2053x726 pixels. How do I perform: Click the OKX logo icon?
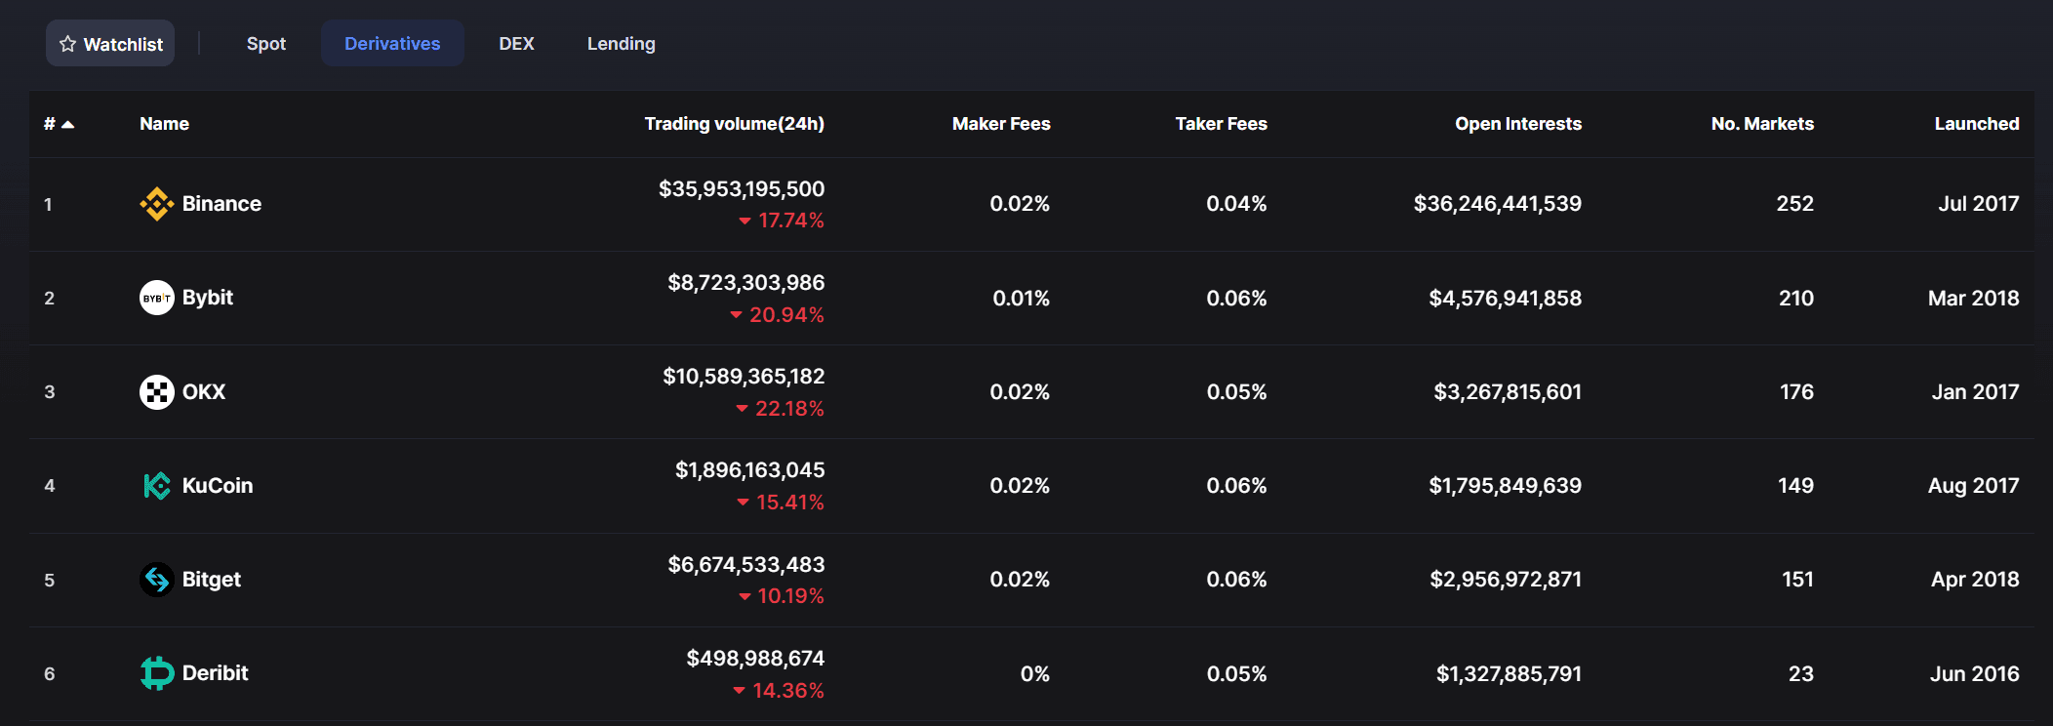tap(157, 392)
